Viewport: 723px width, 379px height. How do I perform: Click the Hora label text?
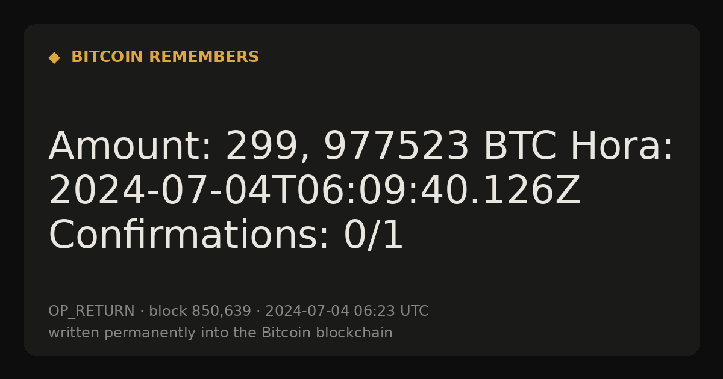621,147
